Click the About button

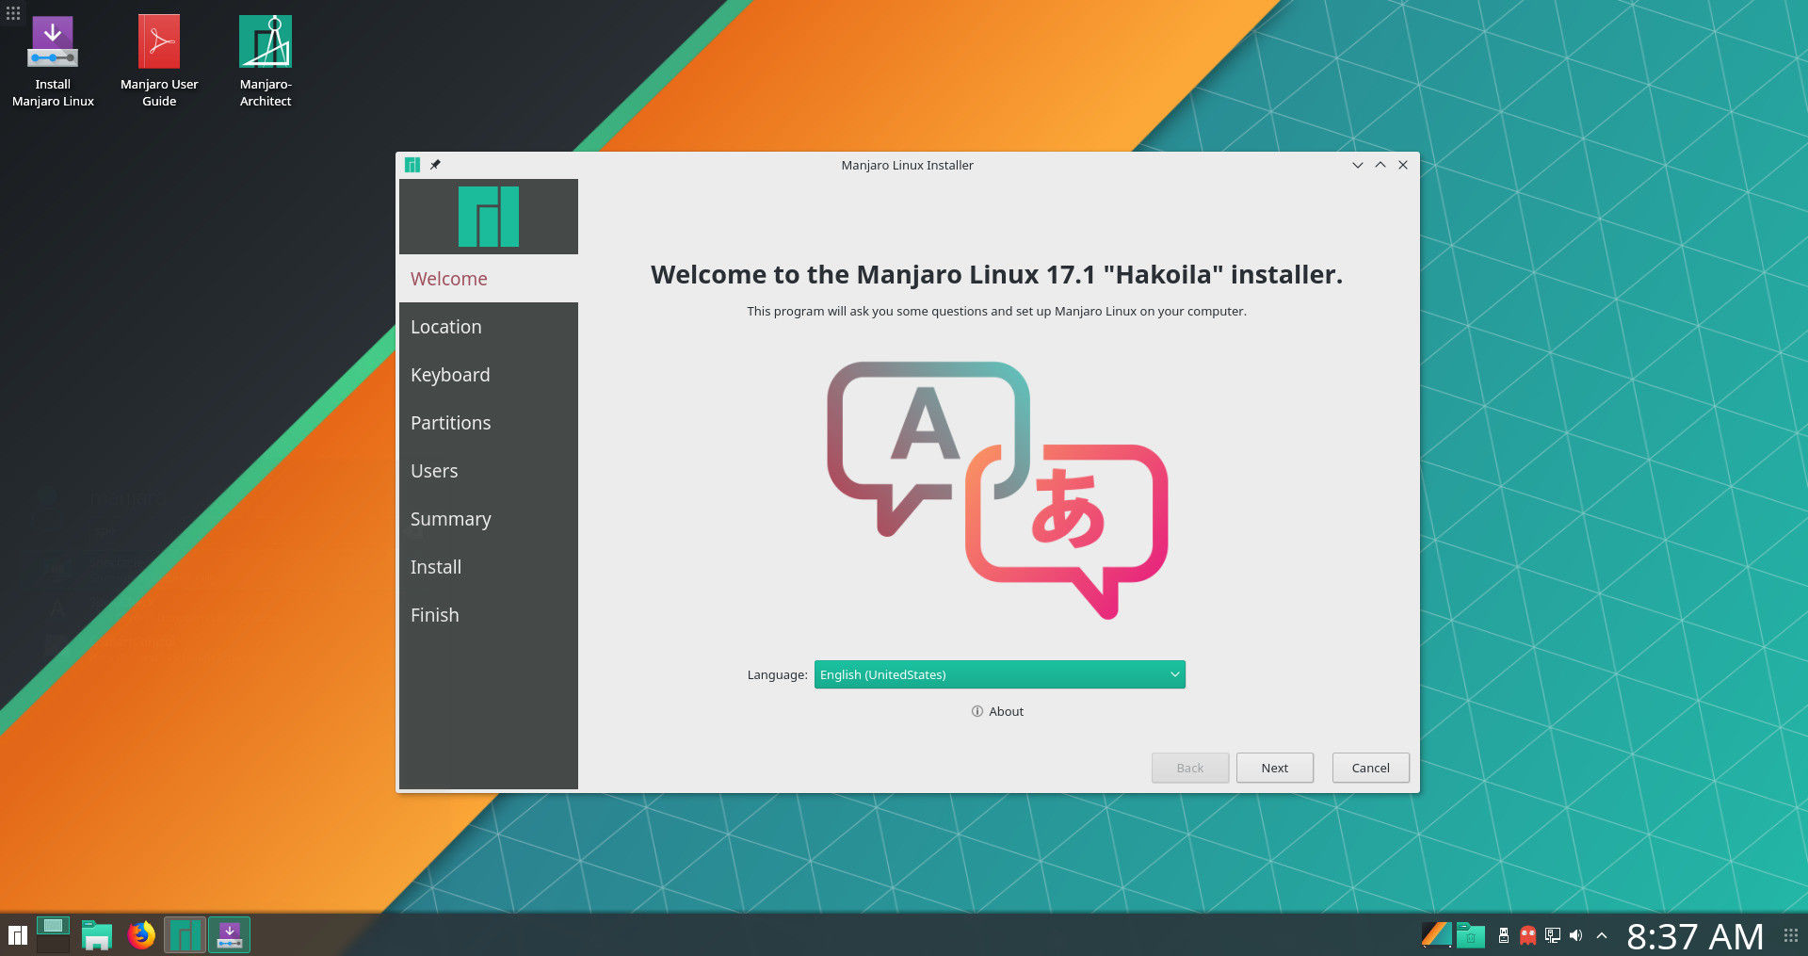pos(997,712)
